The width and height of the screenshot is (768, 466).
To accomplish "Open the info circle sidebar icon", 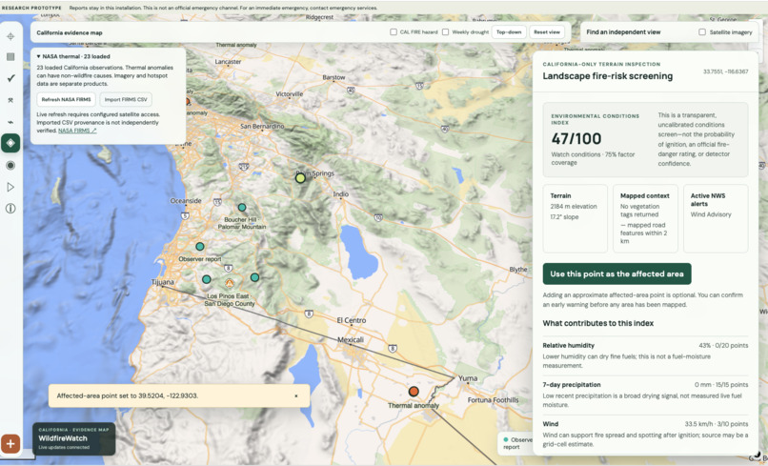I will coord(10,209).
